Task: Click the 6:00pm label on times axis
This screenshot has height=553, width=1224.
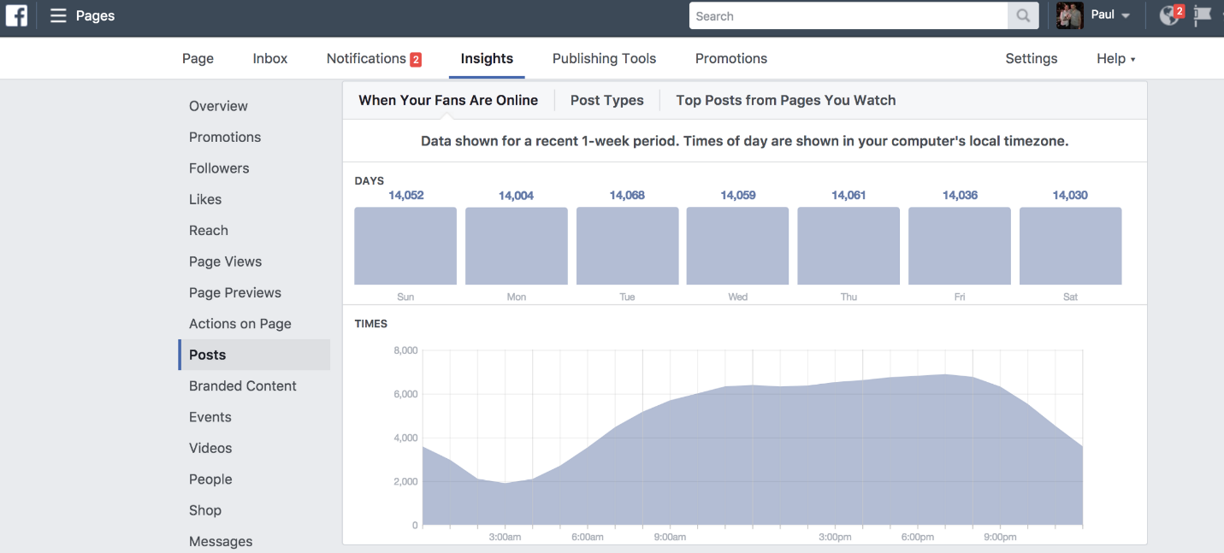Action: 918,537
